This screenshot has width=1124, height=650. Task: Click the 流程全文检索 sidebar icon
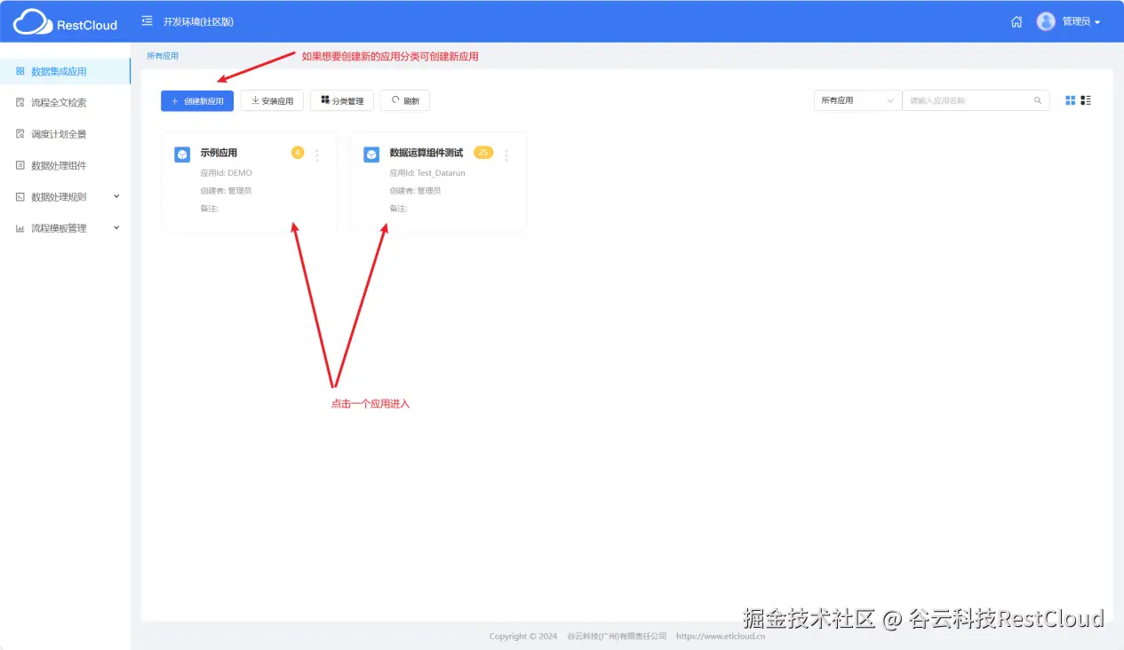pyautogui.click(x=20, y=102)
